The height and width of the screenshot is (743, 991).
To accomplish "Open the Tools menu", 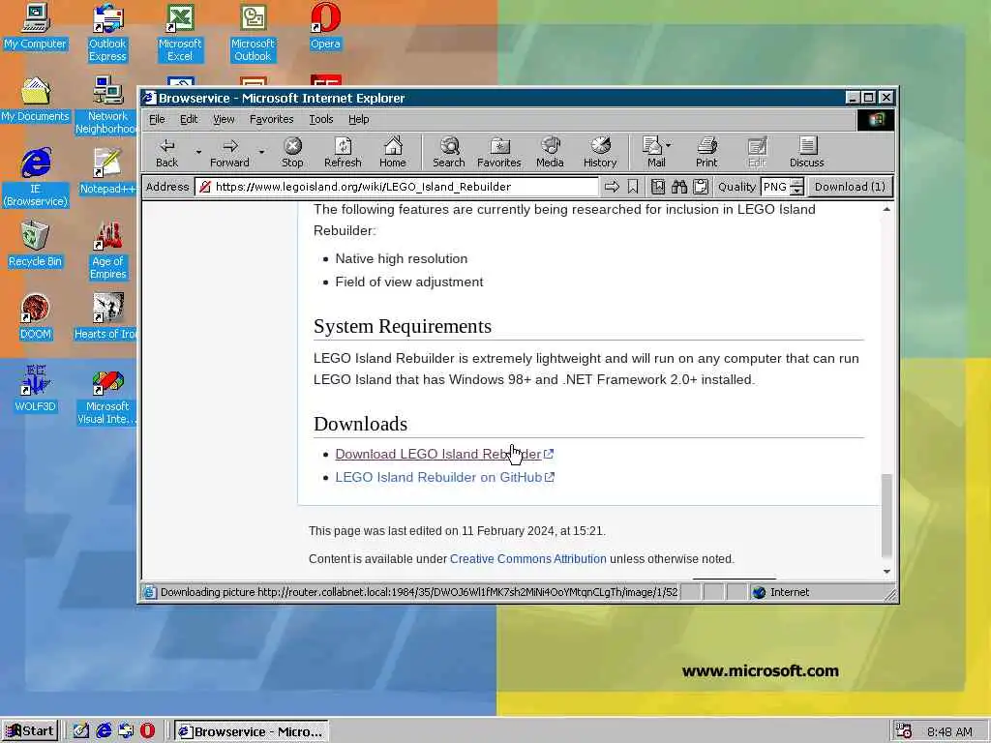I will point(321,119).
